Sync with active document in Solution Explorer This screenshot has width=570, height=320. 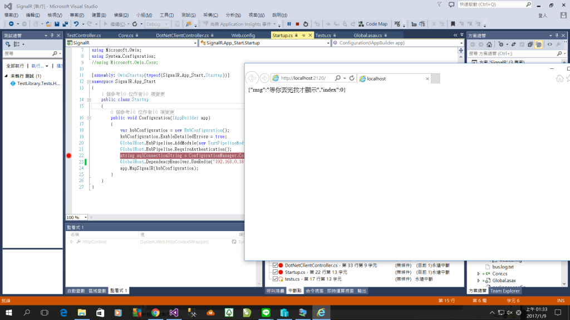[513, 44]
